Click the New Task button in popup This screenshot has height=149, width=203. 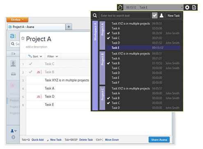click(x=174, y=16)
